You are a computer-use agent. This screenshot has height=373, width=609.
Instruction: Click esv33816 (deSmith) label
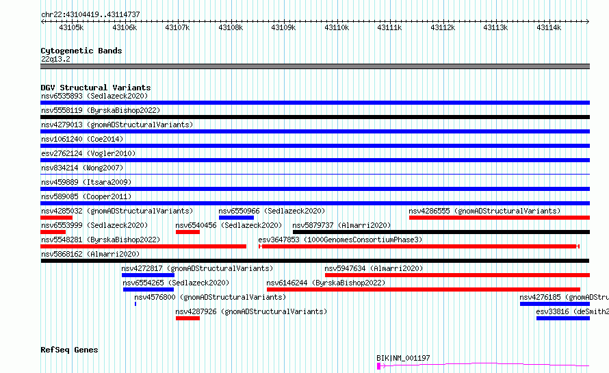(x=573, y=311)
